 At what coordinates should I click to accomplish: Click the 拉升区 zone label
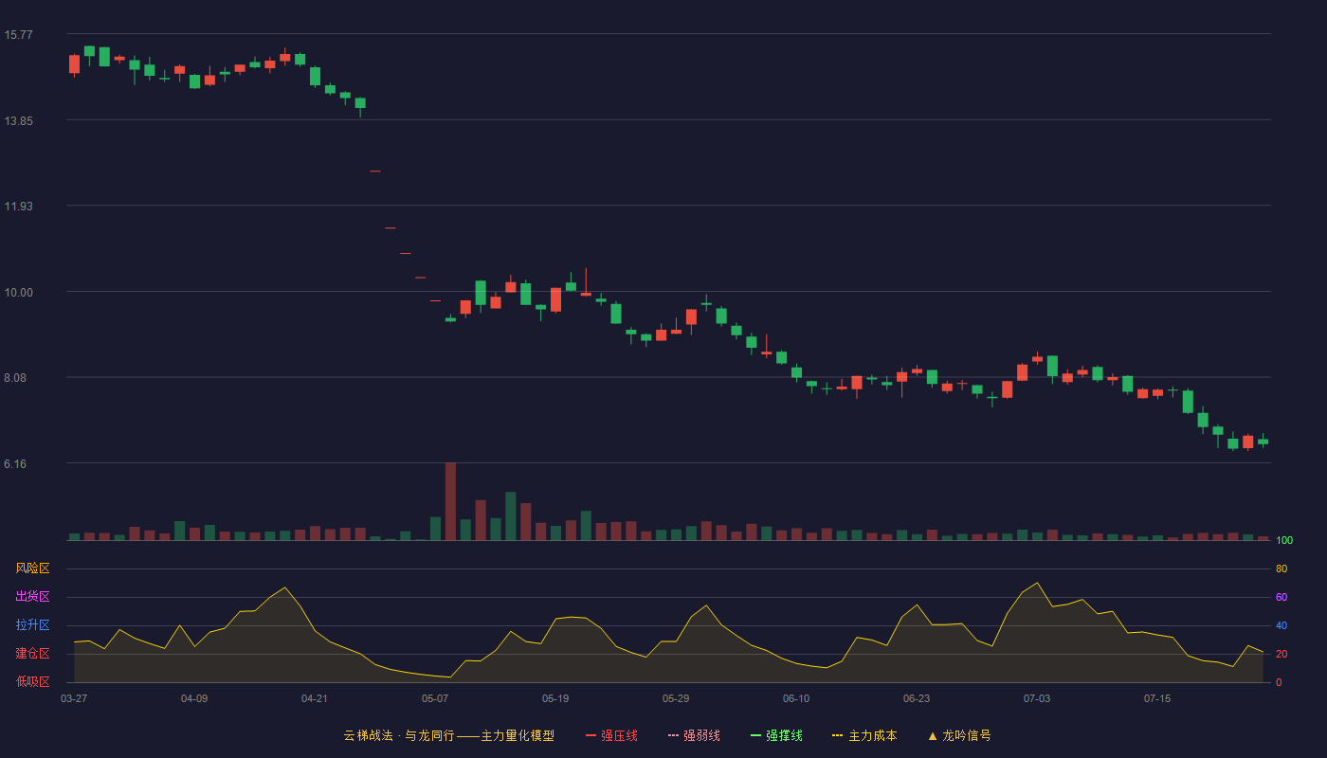(x=32, y=625)
